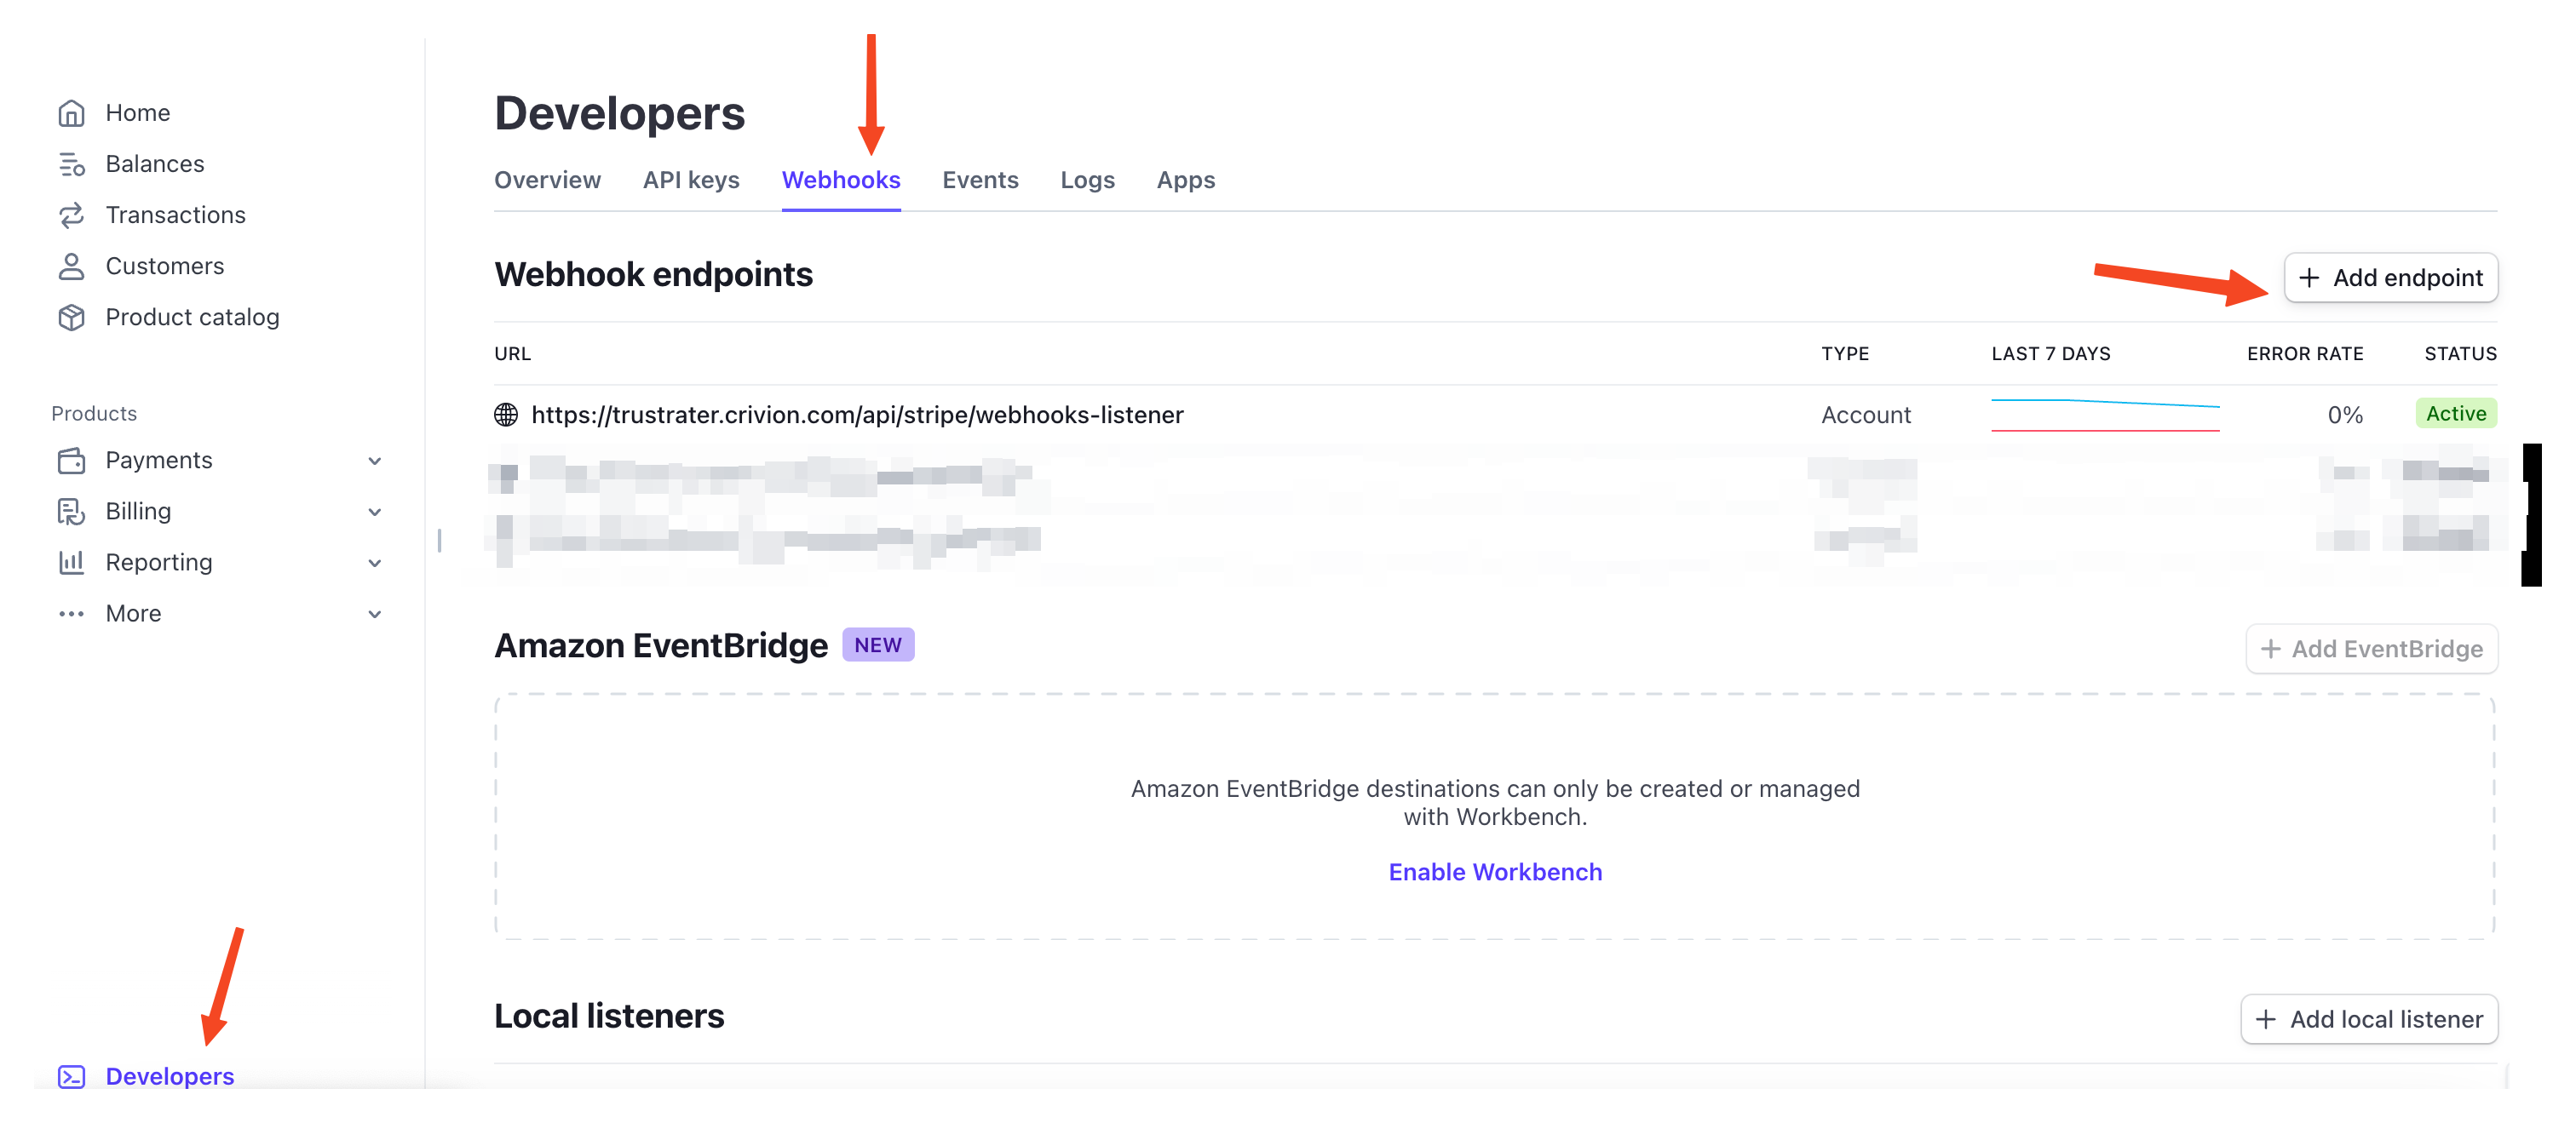This screenshot has width=2576, height=1123.
Task: Expand the More menu chevron
Action: pos(375,614)
